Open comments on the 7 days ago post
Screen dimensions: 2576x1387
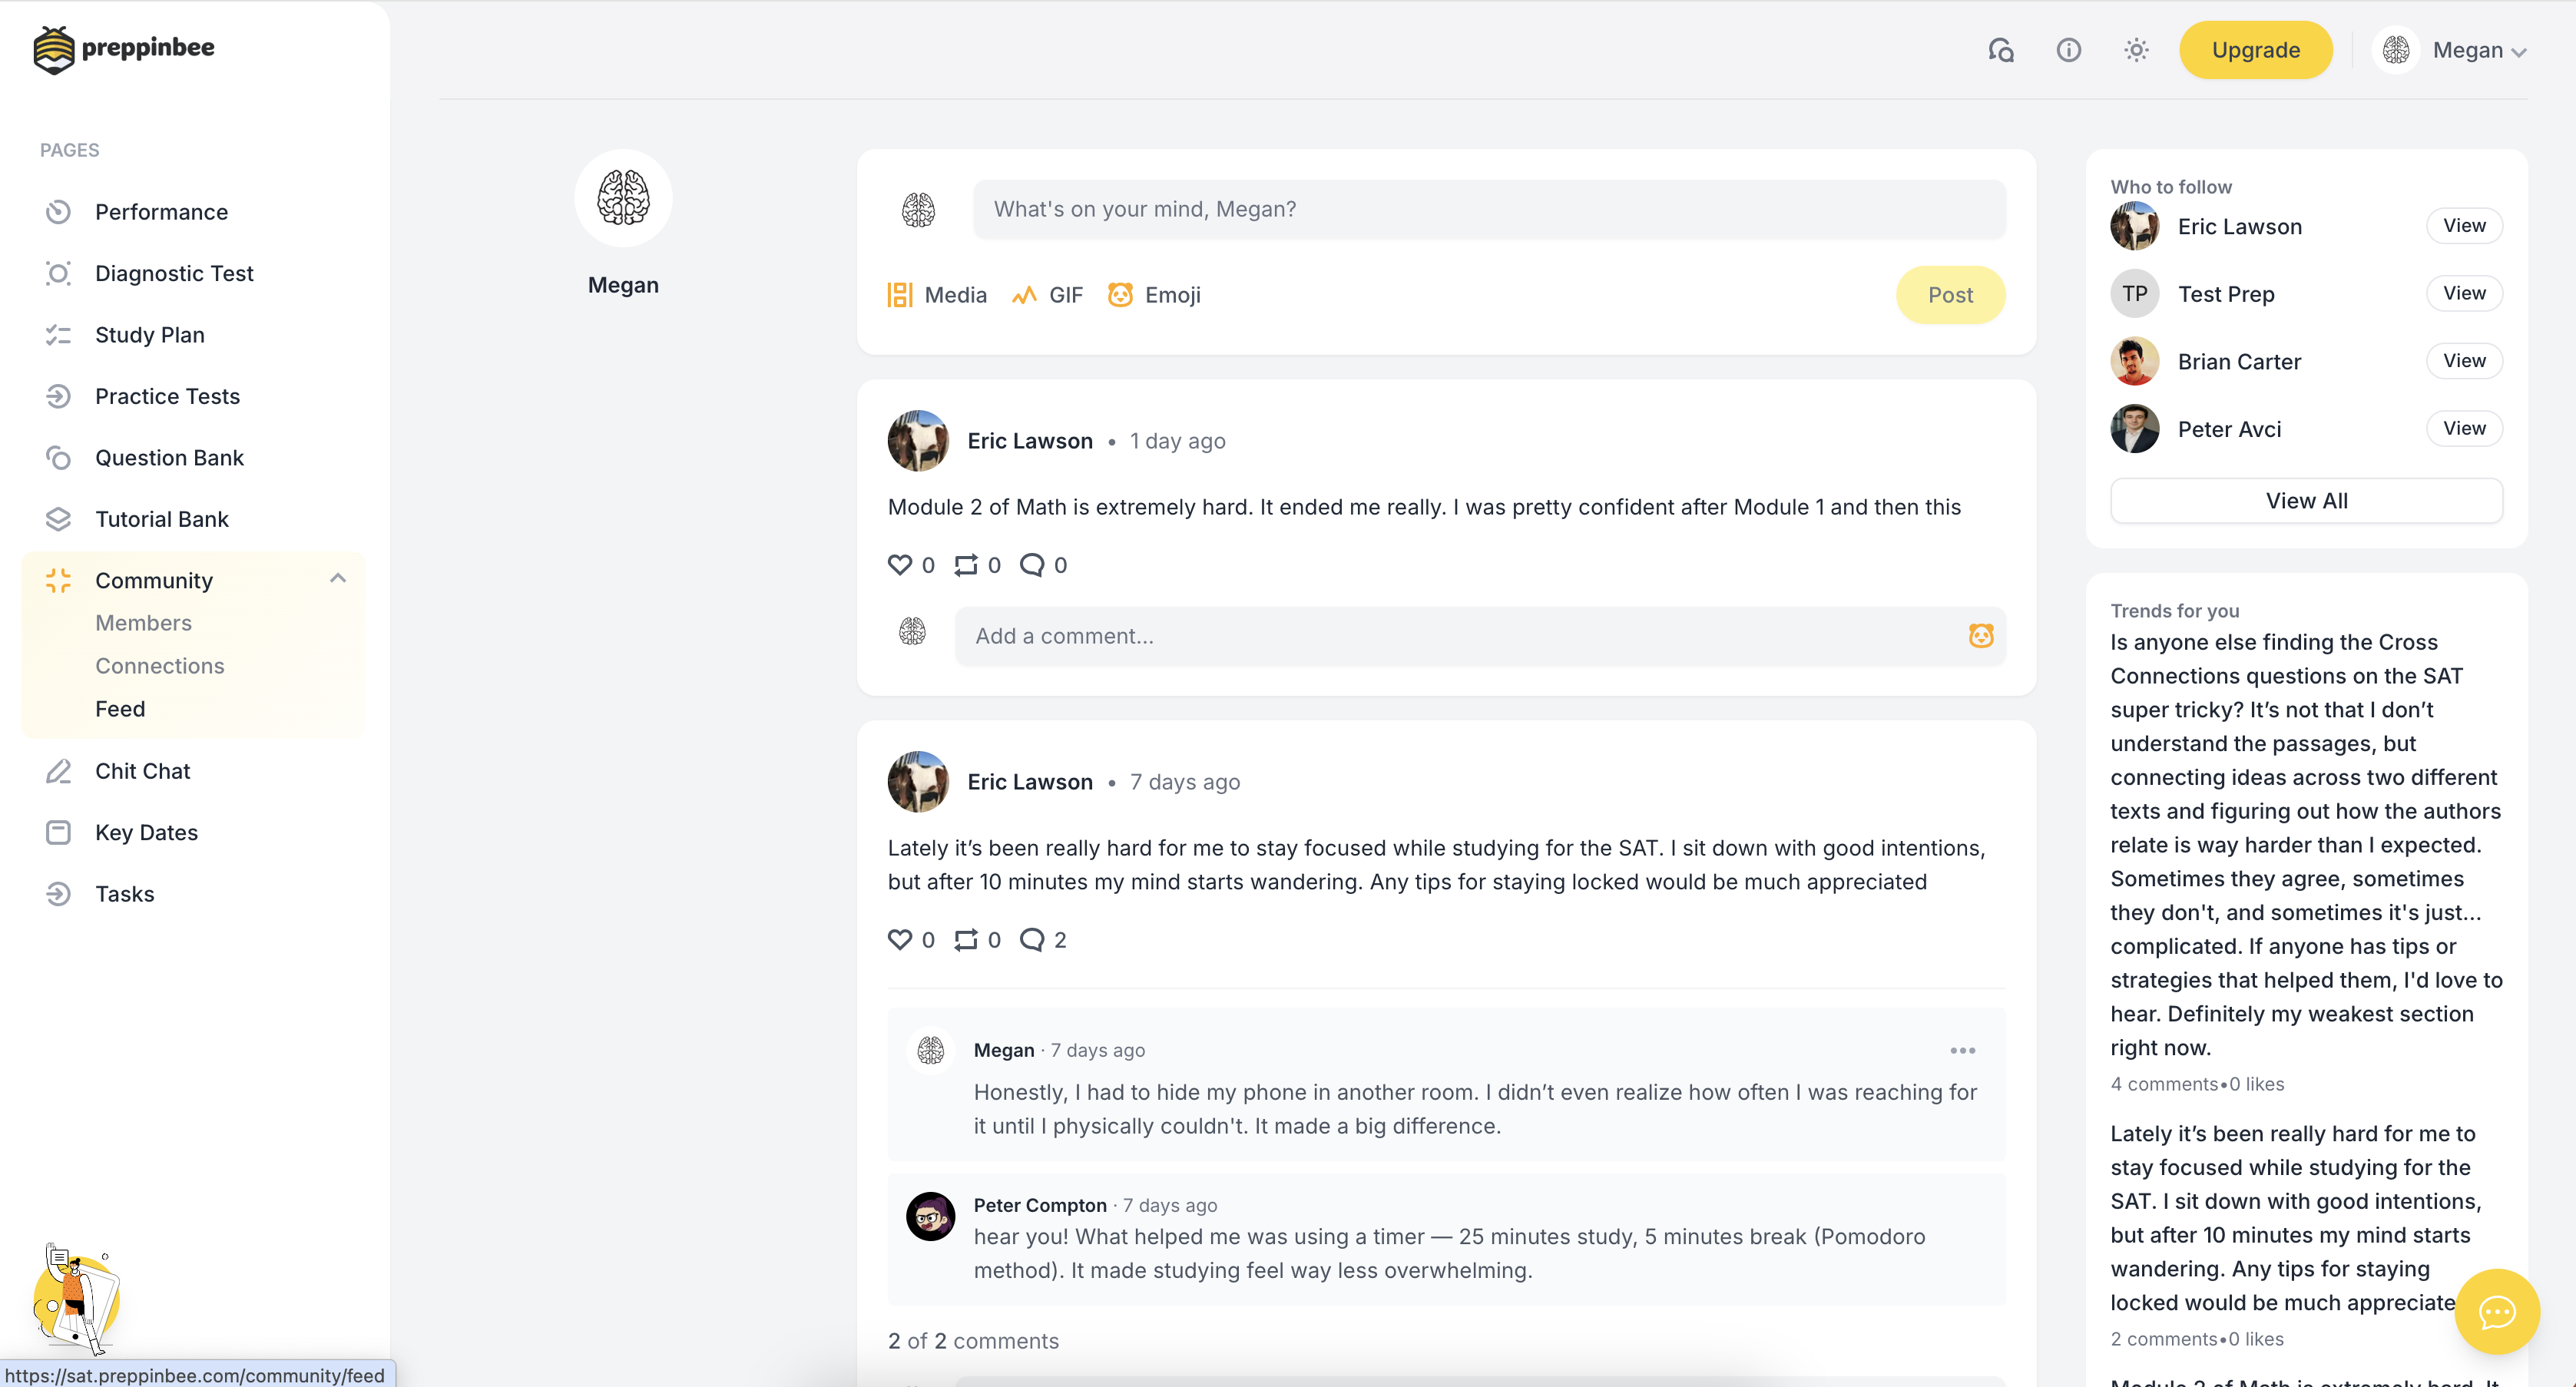coord(1032,940)
